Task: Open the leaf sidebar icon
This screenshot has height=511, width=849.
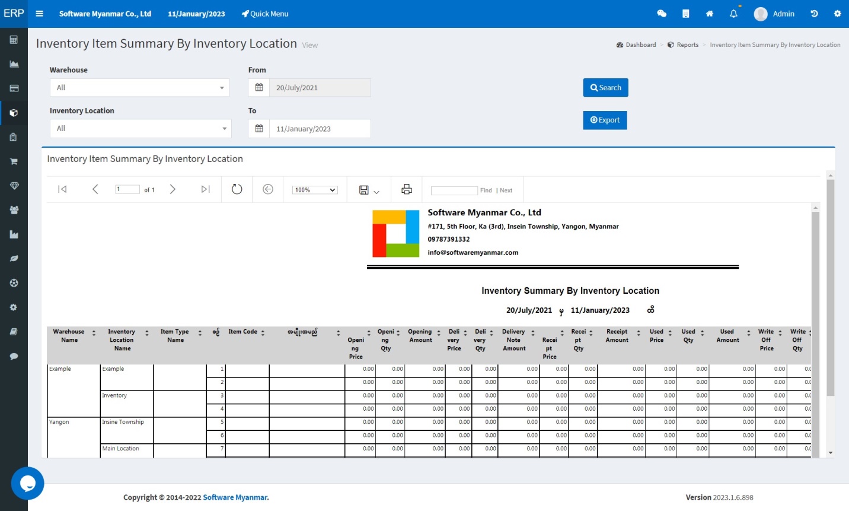Action: [x=14, y=259]
